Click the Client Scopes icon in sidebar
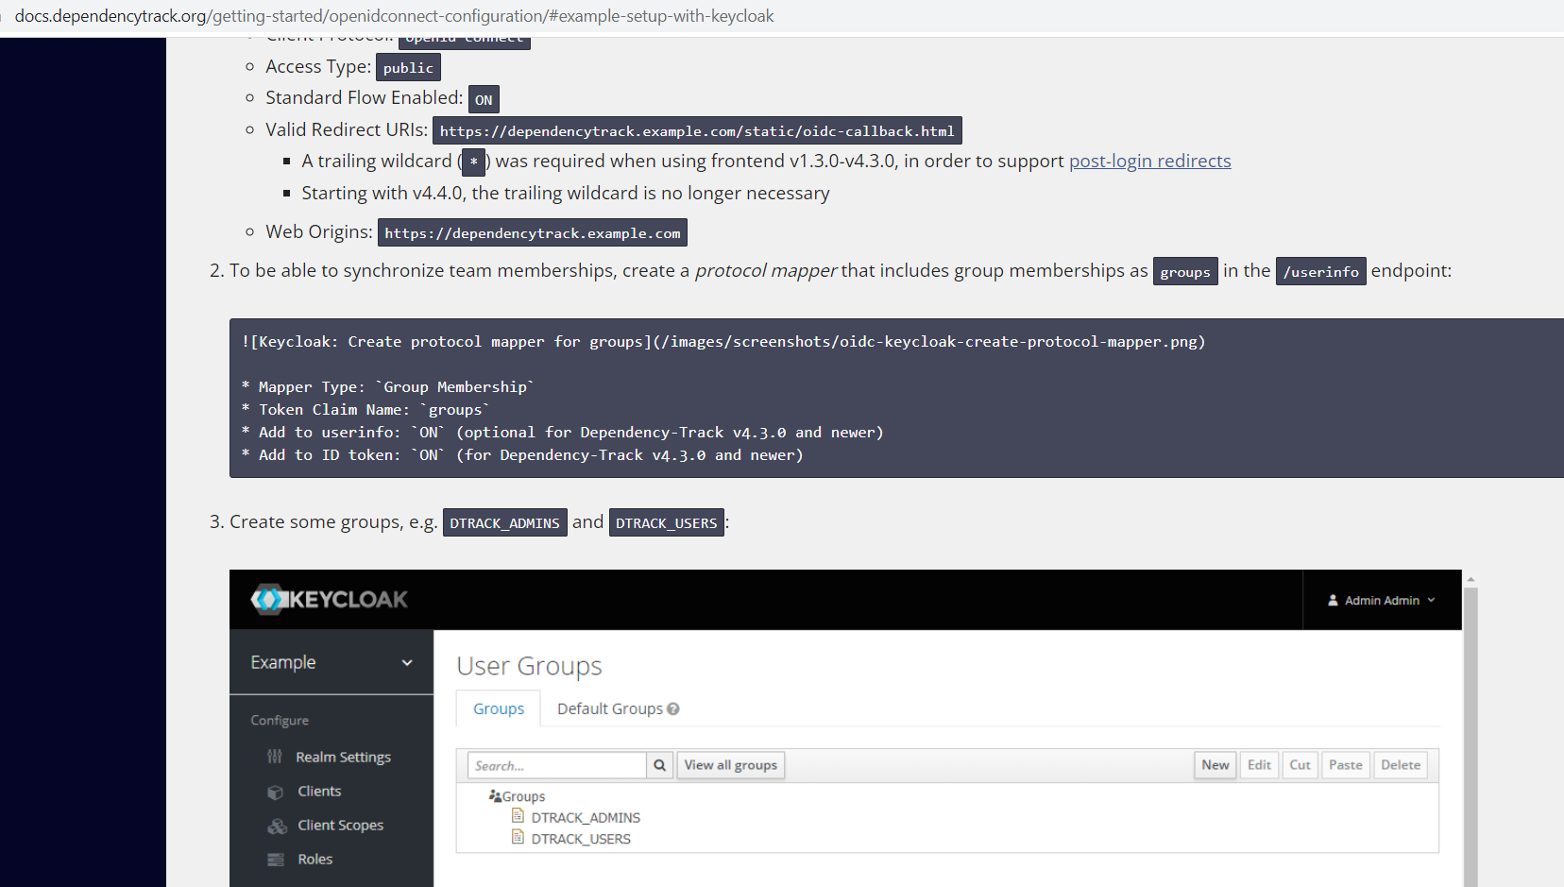This screenshot has height=887, width=1564. point(277,826)
